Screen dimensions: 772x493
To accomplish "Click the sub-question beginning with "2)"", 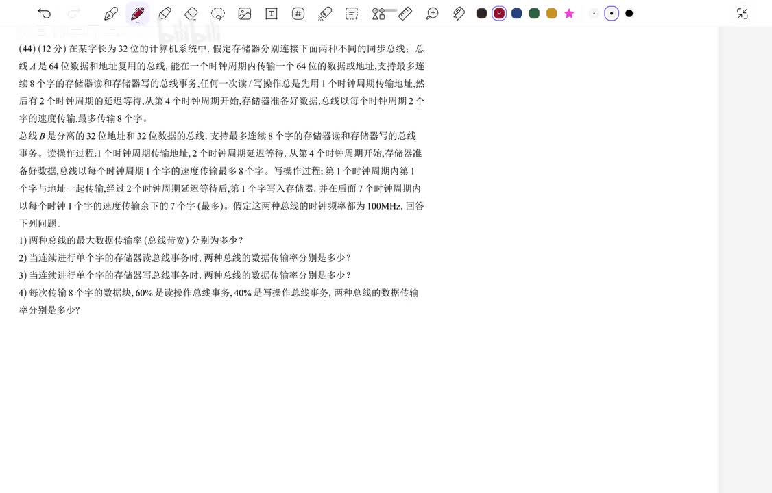I will coord(184,257).
